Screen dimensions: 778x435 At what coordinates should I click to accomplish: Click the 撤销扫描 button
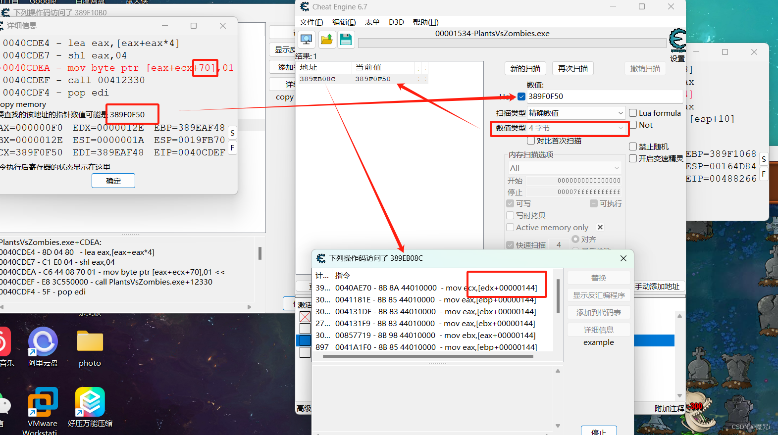pos(645,69)
